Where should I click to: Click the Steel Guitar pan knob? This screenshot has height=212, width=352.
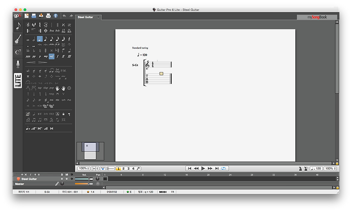(98, 179)
